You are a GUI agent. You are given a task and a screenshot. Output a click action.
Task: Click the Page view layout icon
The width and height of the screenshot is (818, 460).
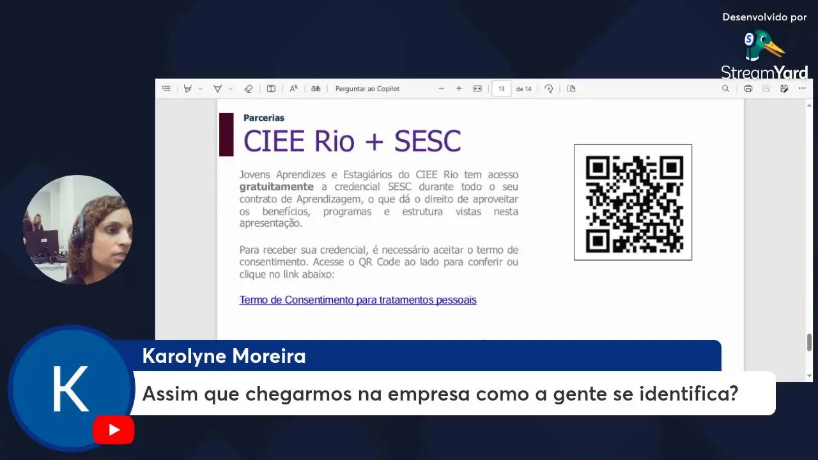coord(571,89)
